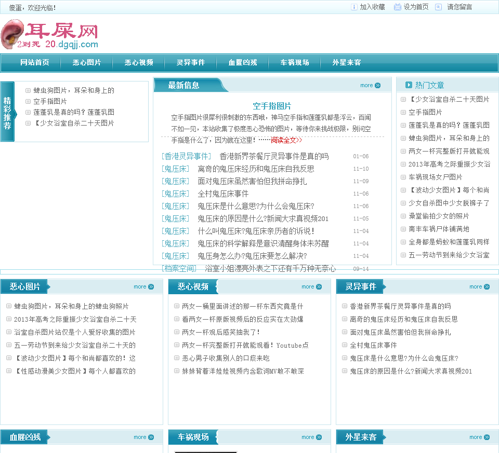
Task: Open 全身都是蚂蚁和莲蓬乳同样 in 热门文章
Action: [x=449, y=242]
